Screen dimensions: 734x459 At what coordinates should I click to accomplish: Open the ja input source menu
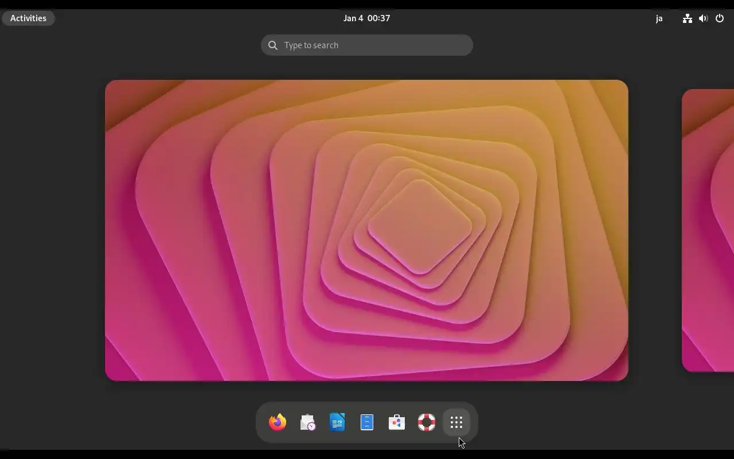pos(659,18)
